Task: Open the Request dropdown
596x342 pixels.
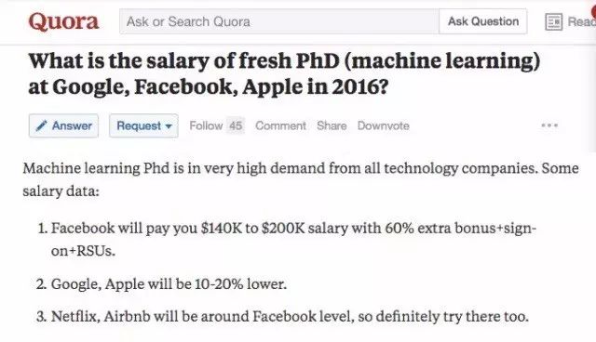Action: pyautogui.click(x=143, y=125)
